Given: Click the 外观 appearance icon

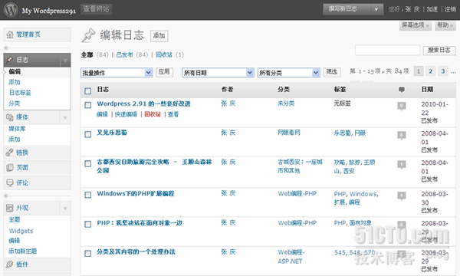Looking at the screenshot, I should click(10, 208).
